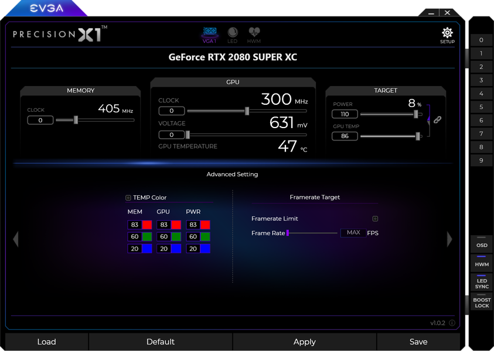Select profile slot 6

(481, 120)
